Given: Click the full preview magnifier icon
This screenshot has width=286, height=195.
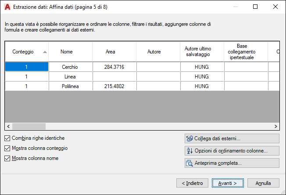Looking at the screenshot, I should 189,163.
